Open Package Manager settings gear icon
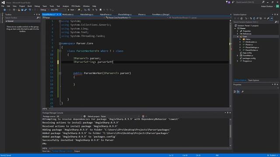The height and width of the screenshot is (157, 280). (x=84, y=116)
